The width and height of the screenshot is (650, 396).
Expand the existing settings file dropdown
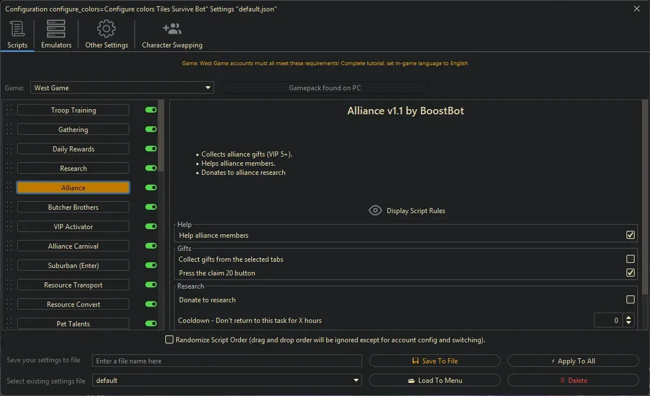click(227, 381)
